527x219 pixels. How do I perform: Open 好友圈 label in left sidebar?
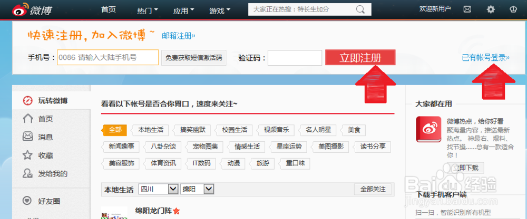click(x=49, y=201)
